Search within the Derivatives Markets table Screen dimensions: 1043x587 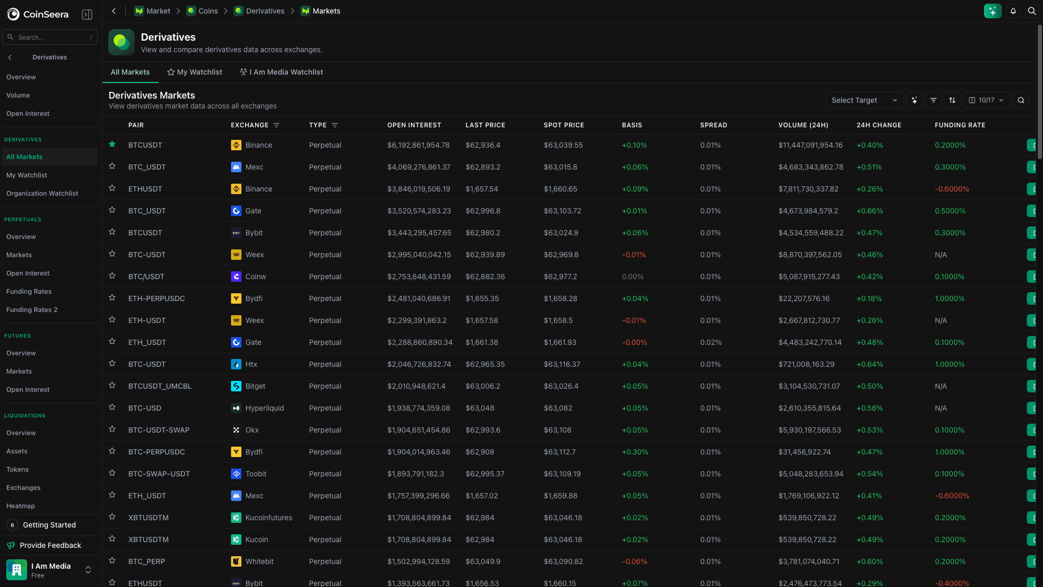coord(1021,100)
